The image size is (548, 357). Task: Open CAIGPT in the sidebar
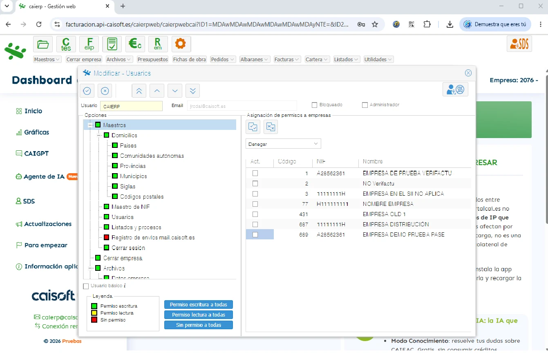pyautogui.click(x=32, y=154)
